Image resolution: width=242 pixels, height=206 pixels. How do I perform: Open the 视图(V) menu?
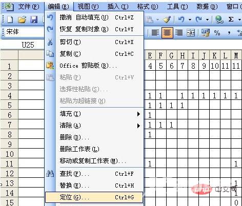pyautogui.click(x=88, y=7)
